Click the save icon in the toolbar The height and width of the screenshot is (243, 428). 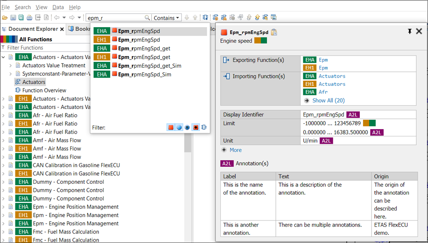pyautogui.click(x=13, y=18)
